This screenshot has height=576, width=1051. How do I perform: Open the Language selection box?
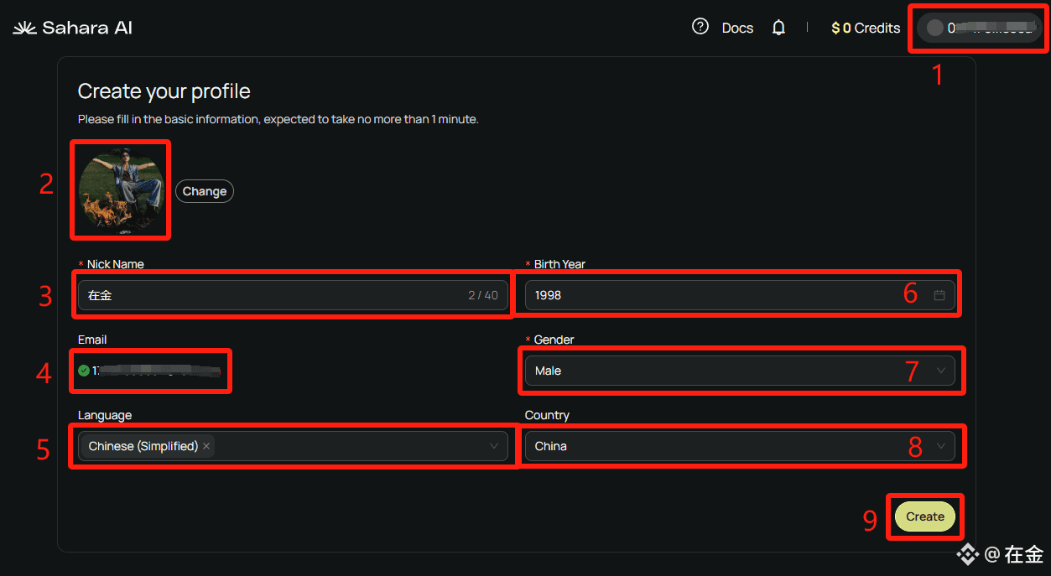click(352, 446)
